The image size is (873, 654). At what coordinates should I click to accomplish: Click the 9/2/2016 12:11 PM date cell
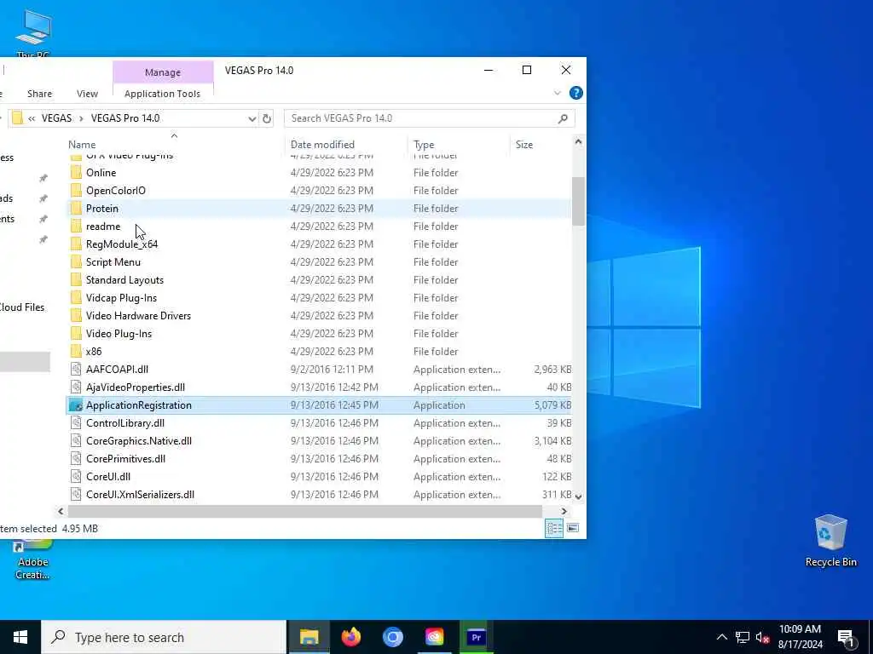pos(331,370)
